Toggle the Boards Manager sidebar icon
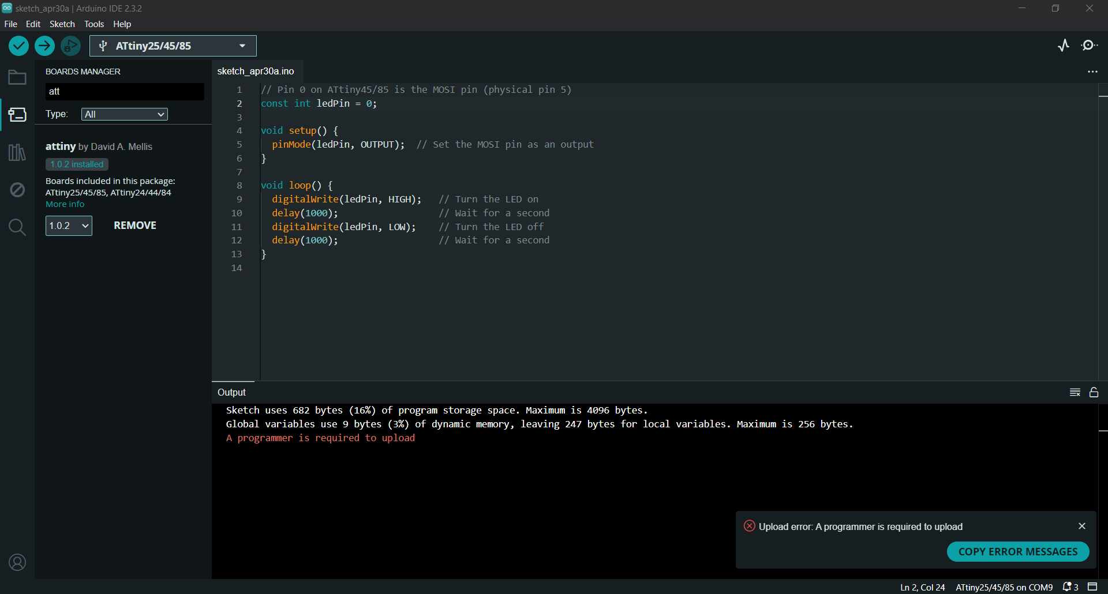Screen dimensions: 1108x594 pos(17,115)
